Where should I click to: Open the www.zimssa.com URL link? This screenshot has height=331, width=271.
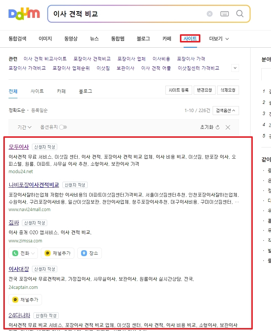25,241
